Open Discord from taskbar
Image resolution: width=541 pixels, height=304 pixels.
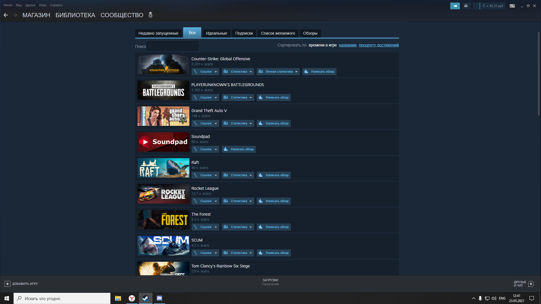159,298
